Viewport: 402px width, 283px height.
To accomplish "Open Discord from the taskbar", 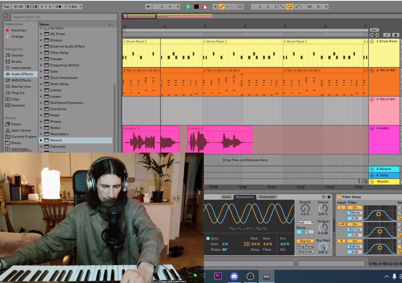I will click(234, 276).
